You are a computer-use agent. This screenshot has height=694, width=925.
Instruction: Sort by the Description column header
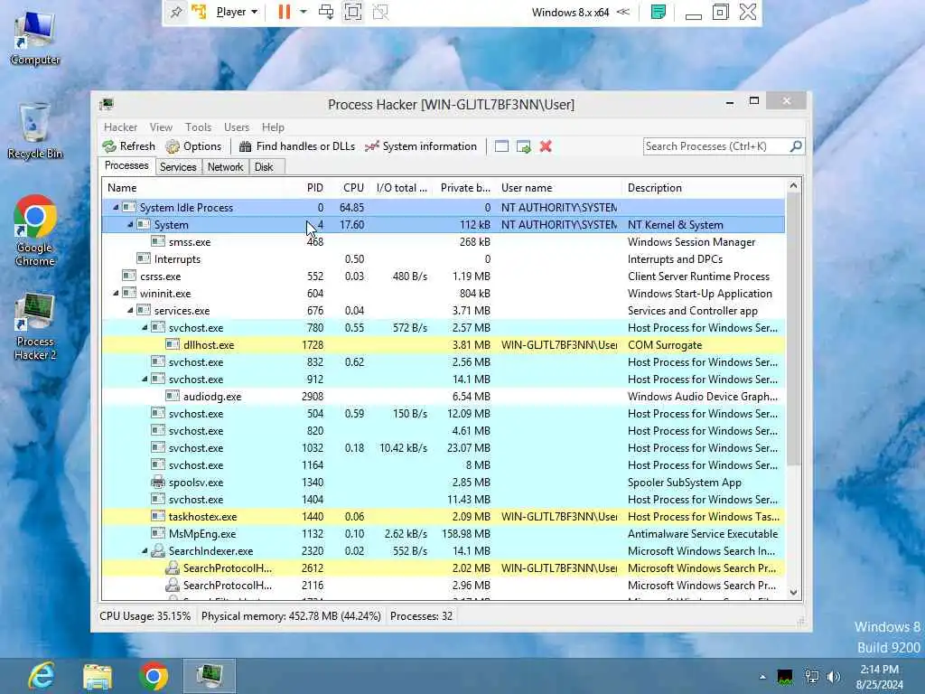tap(702, 188)
